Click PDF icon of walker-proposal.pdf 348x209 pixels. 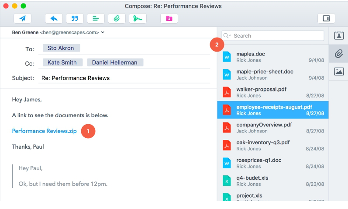tap(227, 92)
